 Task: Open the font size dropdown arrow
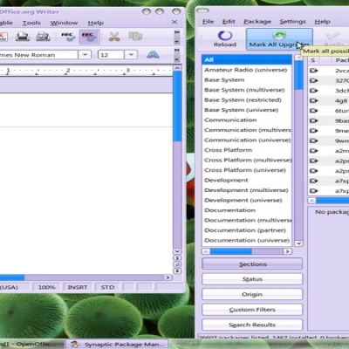131,54
